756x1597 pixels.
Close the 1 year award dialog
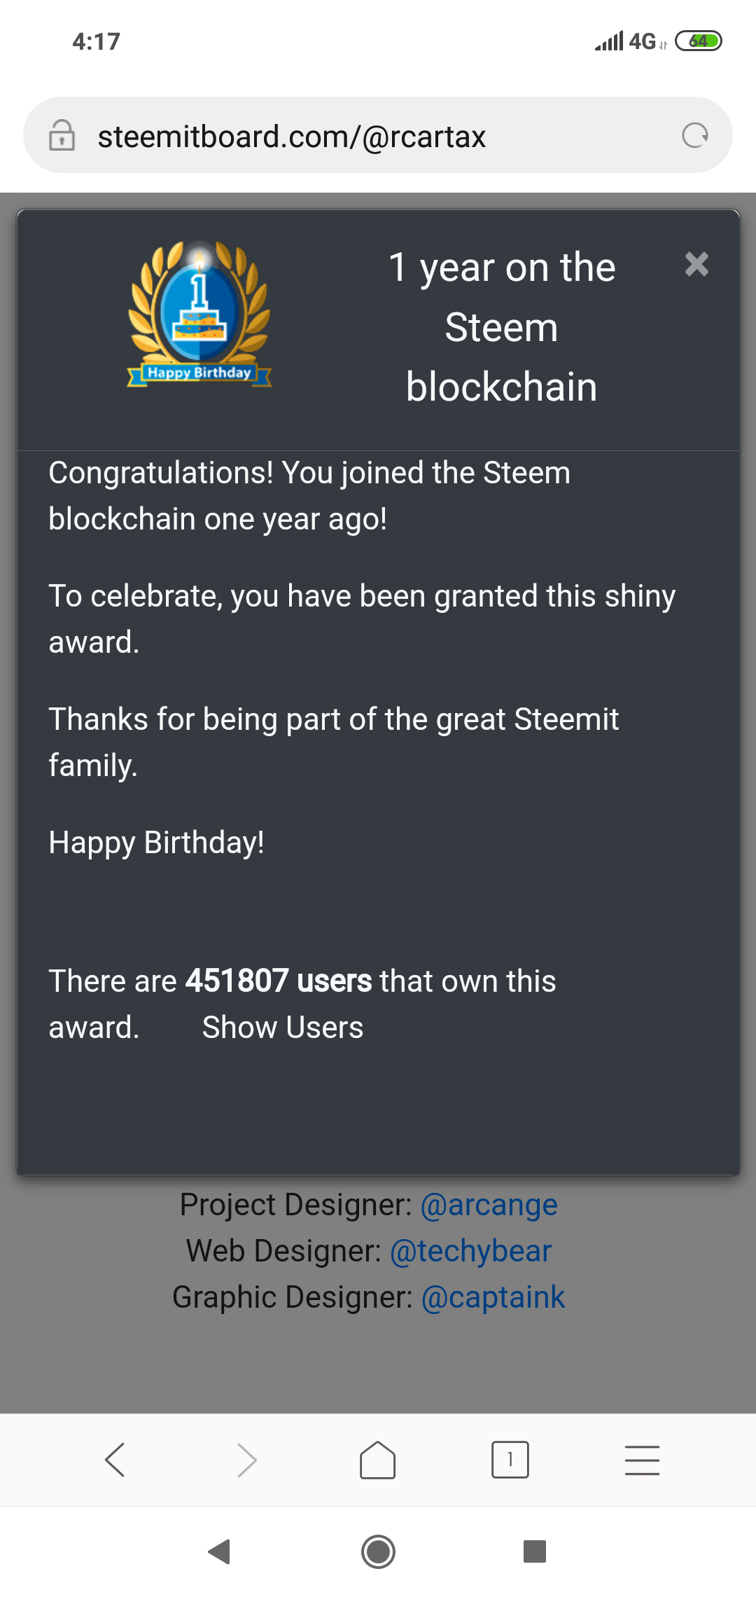tap(696, 265)
